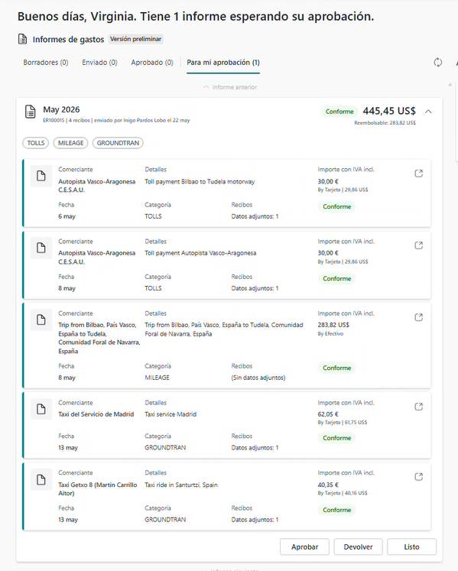The height and width of the screenshot is (571, 458).
Task: Click the receipt icon of the mileage trip entry
Action: [x=41, y=320]
